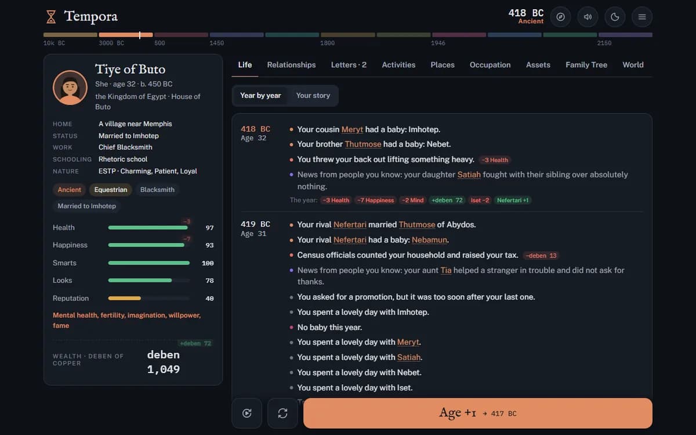Click the Tempora hourglass logo

tap(51, 17)
